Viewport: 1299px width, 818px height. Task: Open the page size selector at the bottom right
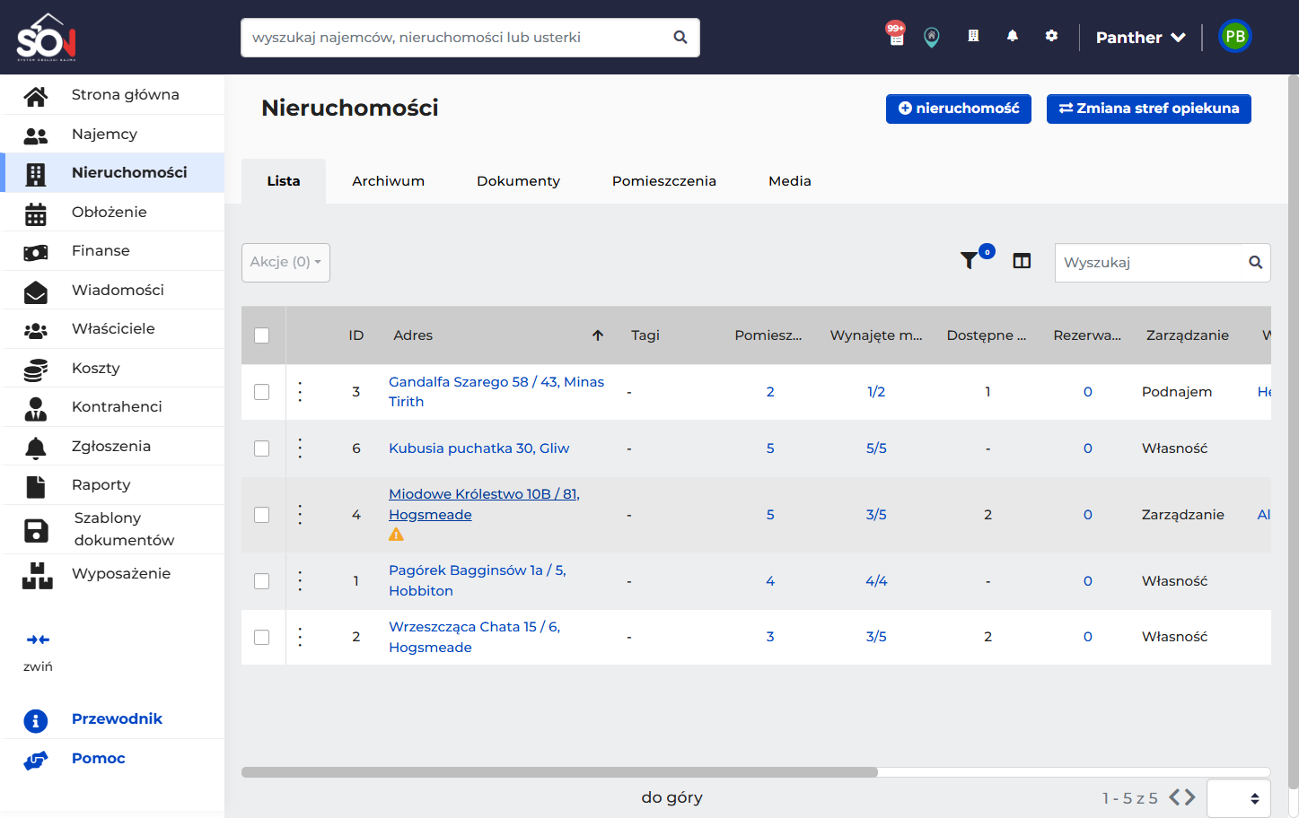click(x=1239, y=798)
